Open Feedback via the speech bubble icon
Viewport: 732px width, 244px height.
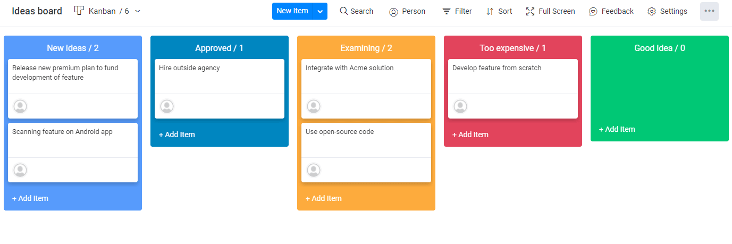[593, 12]
